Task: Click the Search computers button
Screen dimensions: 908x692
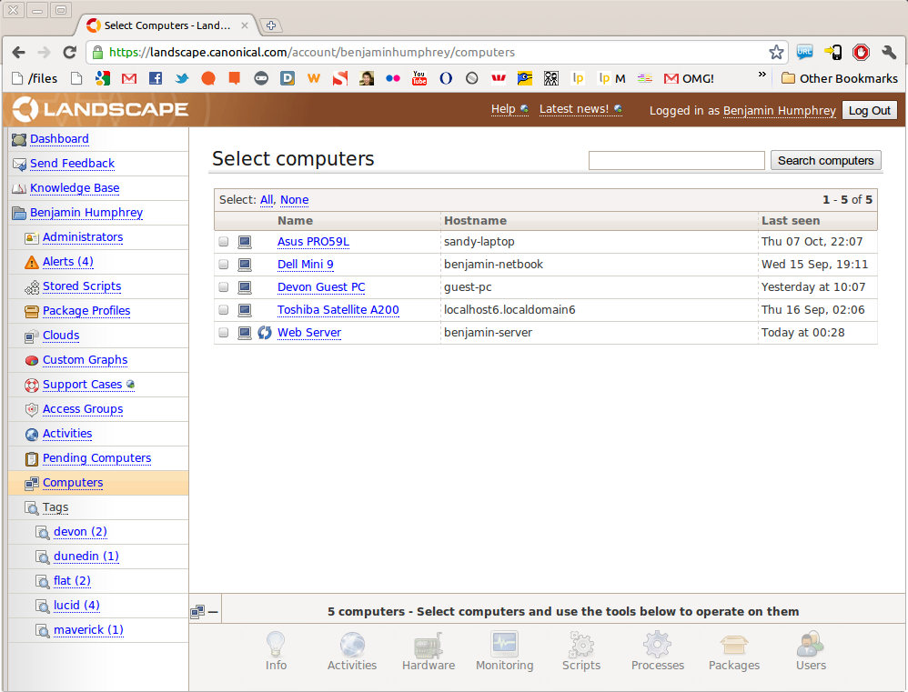Action: click(x=826, y=160)
